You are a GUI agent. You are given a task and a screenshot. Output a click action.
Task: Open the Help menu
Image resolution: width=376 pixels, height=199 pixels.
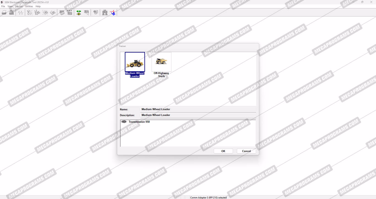click(x=38, y=6)
